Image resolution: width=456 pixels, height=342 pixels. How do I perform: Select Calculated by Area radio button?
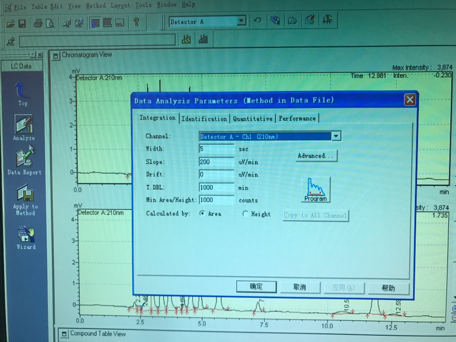202,213
